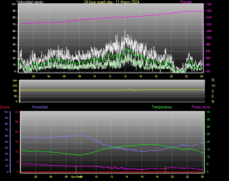The height and width of the screenshot is (181, 229).
Task: Click the pressure axis value "1000"
Action: coord(209,38)
